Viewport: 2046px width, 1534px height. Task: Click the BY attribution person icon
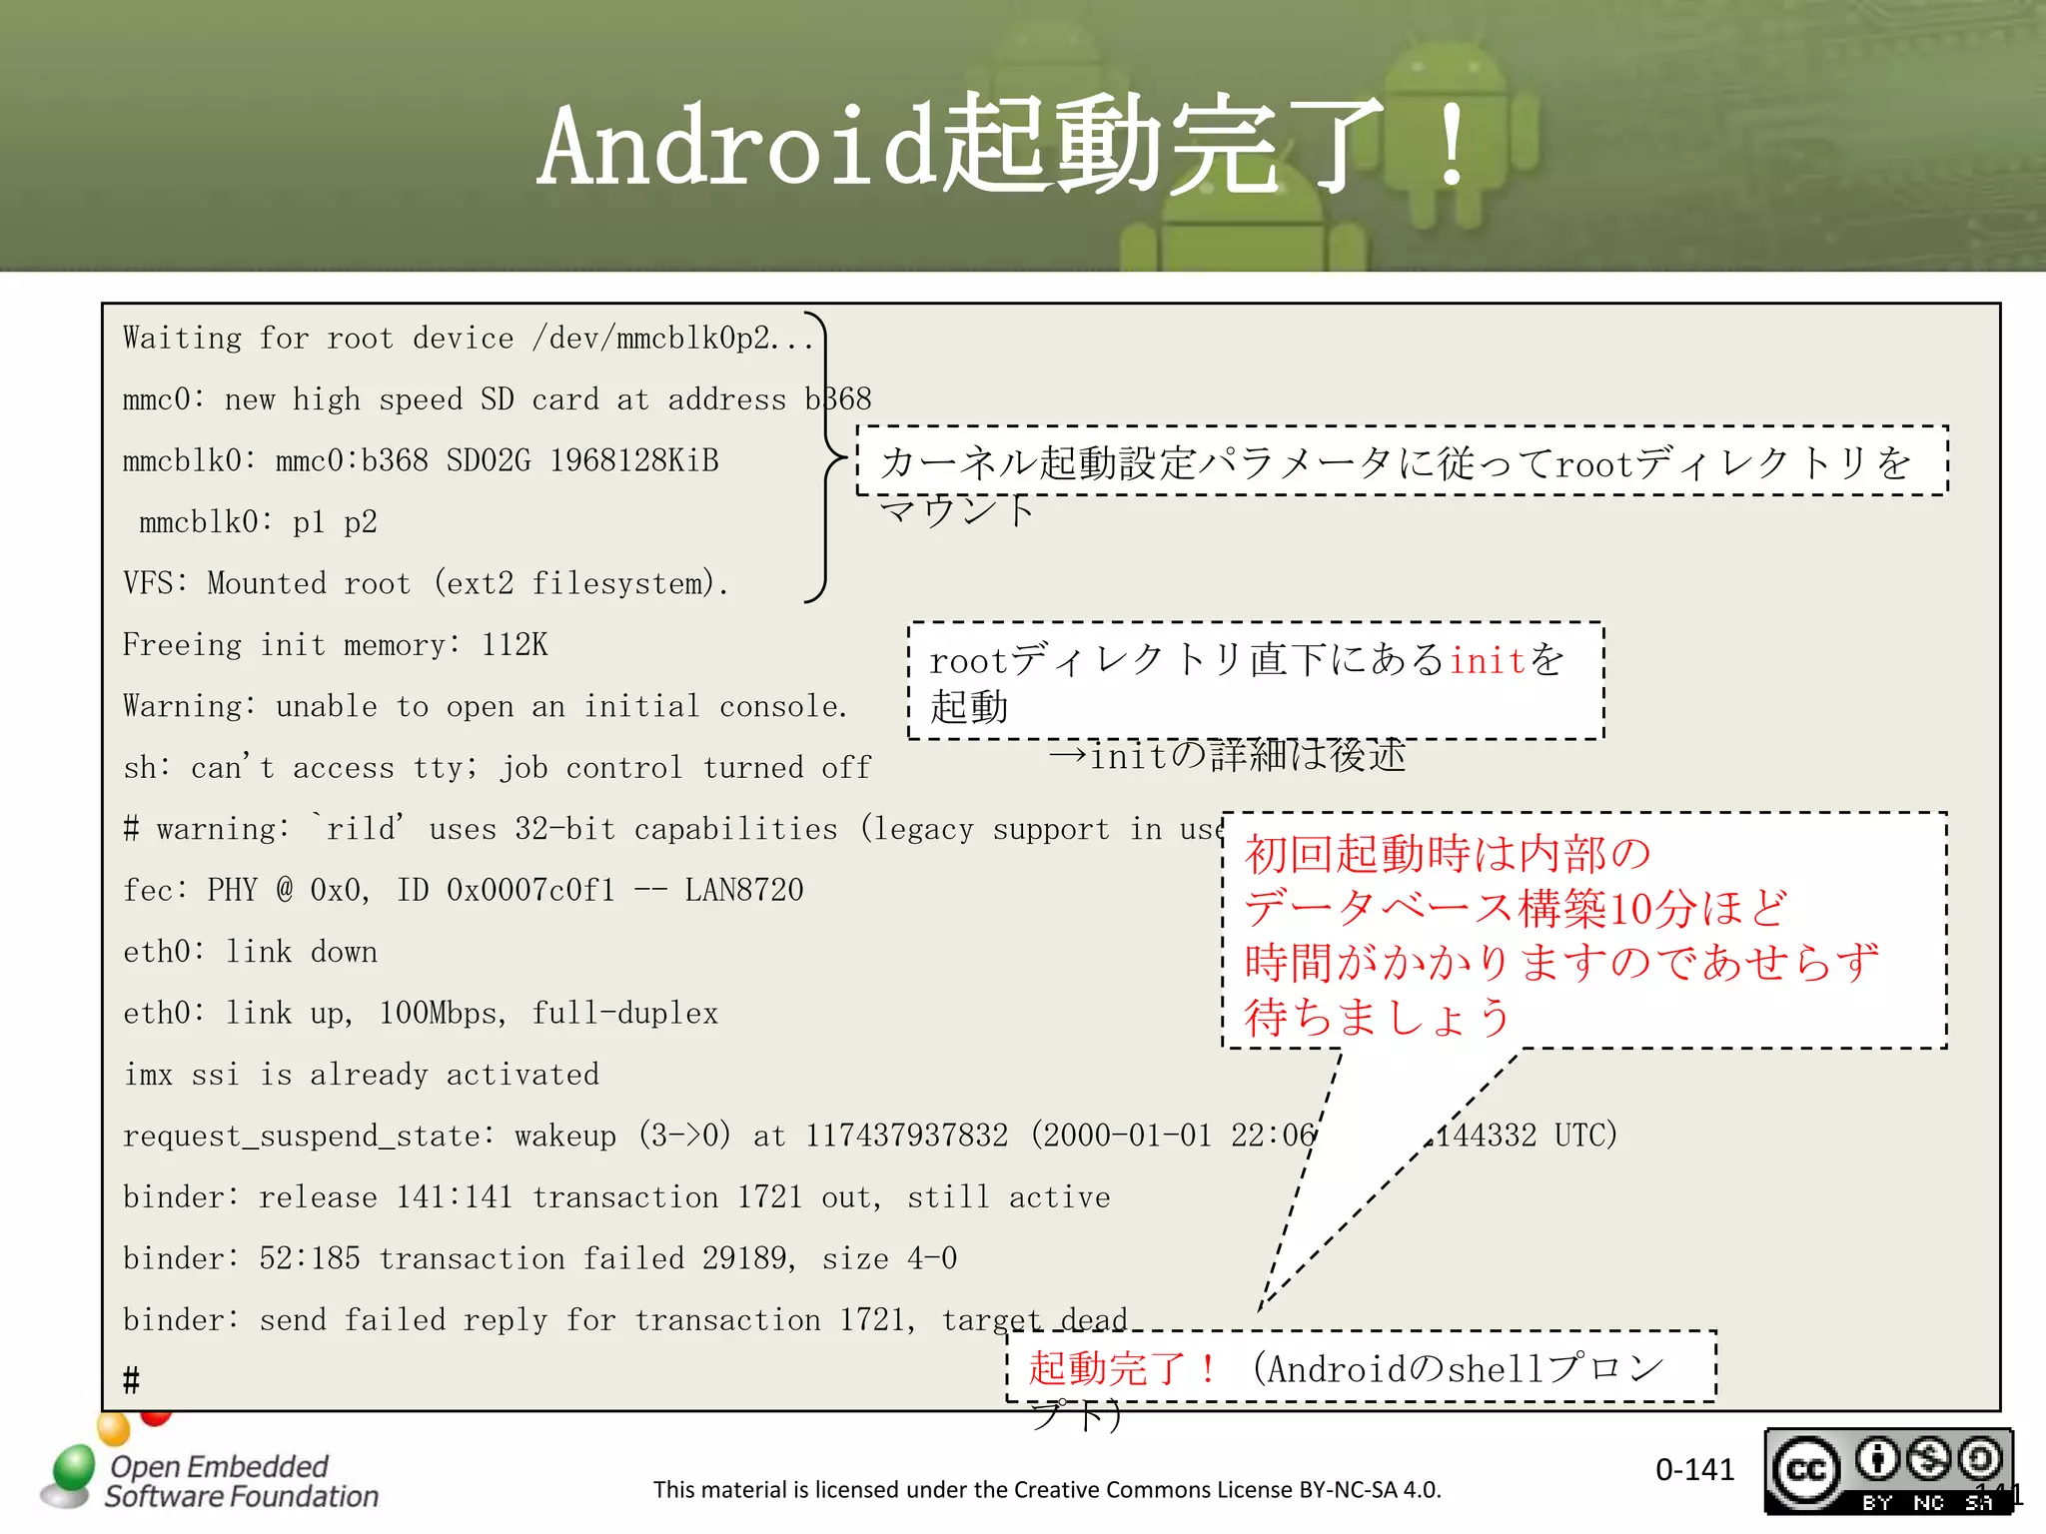tap(1878, 1460)
